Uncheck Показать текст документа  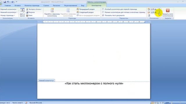pyautogui.click(x=103, y=15)
